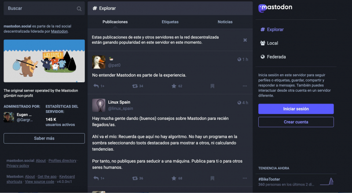Screen dimensions: 352x193
Task: Open the duck avatar of @pat0
Action: (x=99, y=62)
